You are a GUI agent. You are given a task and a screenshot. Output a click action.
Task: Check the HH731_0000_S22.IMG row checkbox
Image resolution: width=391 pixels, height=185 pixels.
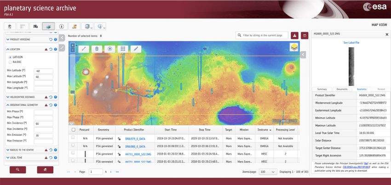[x=73, y=152]
